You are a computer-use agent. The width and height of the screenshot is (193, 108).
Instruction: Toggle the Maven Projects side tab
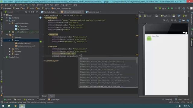pyautogui.click(x=192, y=19)
